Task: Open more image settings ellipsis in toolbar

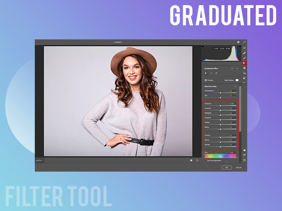Action: point(244,83)
